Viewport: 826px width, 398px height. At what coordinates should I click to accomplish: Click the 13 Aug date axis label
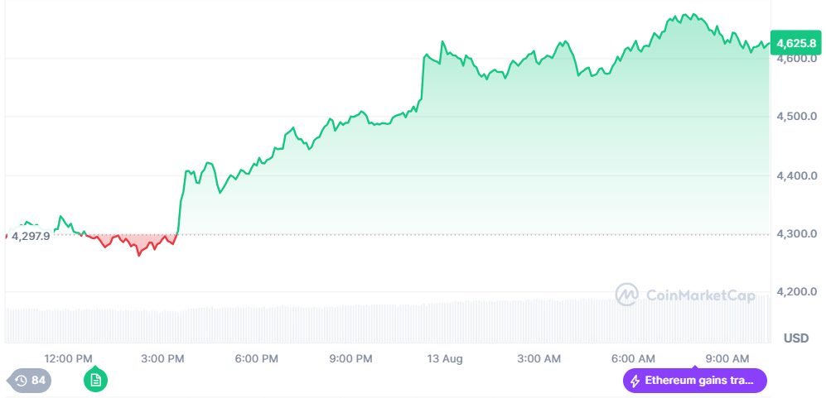pyautogui.click(x=445, y=358)
